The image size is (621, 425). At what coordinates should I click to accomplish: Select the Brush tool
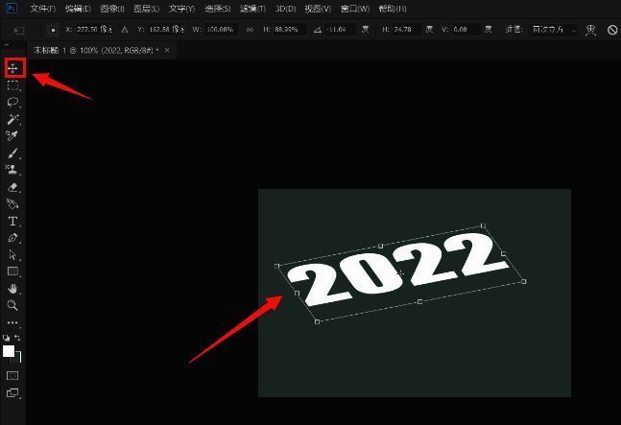pos(12,153)
